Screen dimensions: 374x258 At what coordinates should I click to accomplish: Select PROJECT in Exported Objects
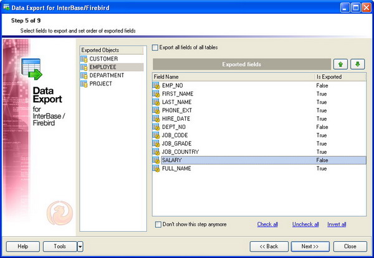100,84
